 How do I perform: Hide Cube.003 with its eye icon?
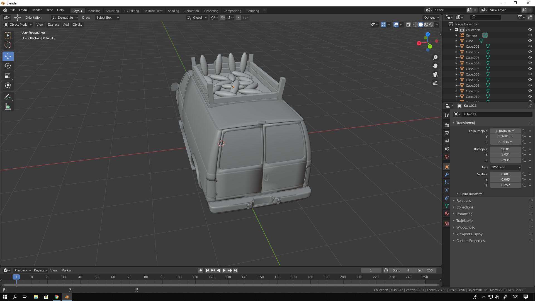(x=530, y=57)
